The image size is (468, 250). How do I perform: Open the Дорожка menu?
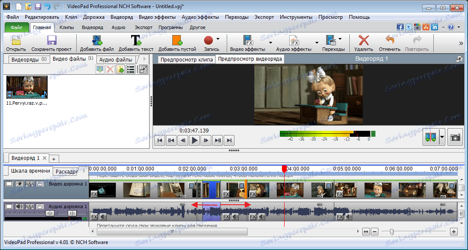[x=94, y=17]
